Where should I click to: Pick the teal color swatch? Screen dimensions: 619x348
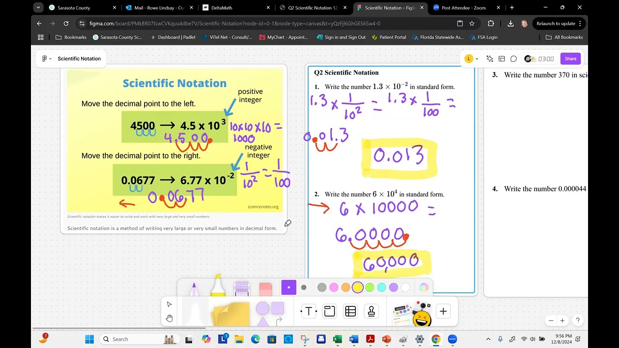[x=382, y=288]
